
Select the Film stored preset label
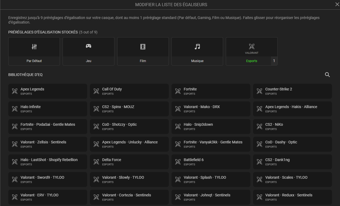143,61
